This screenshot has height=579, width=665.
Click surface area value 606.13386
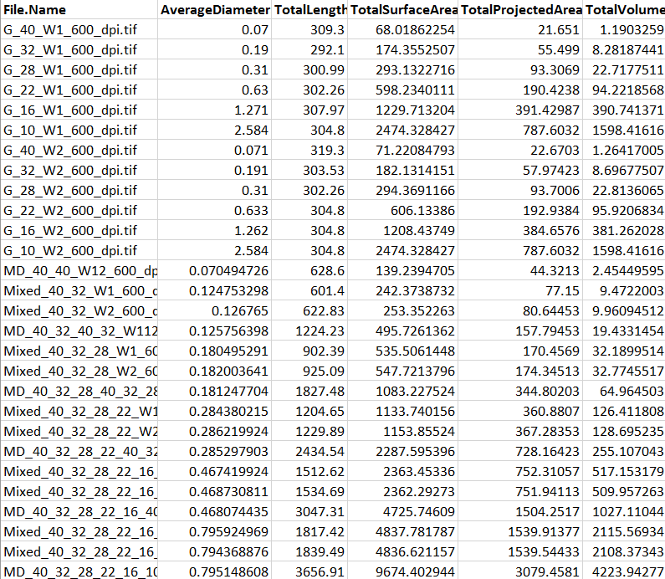click(x=403, y=210)
